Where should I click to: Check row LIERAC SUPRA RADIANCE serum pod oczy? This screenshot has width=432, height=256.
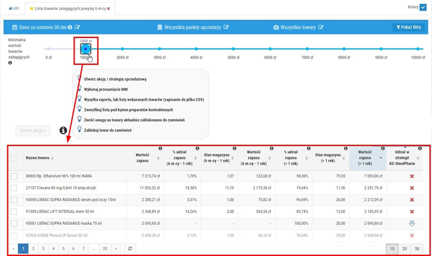pos(14,200)
